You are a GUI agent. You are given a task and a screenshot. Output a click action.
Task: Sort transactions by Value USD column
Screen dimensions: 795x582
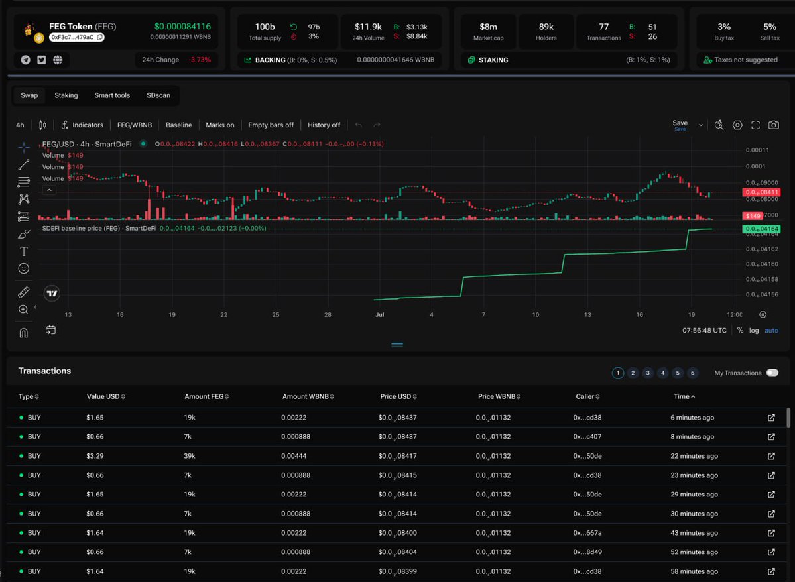(x=105, y=396)
